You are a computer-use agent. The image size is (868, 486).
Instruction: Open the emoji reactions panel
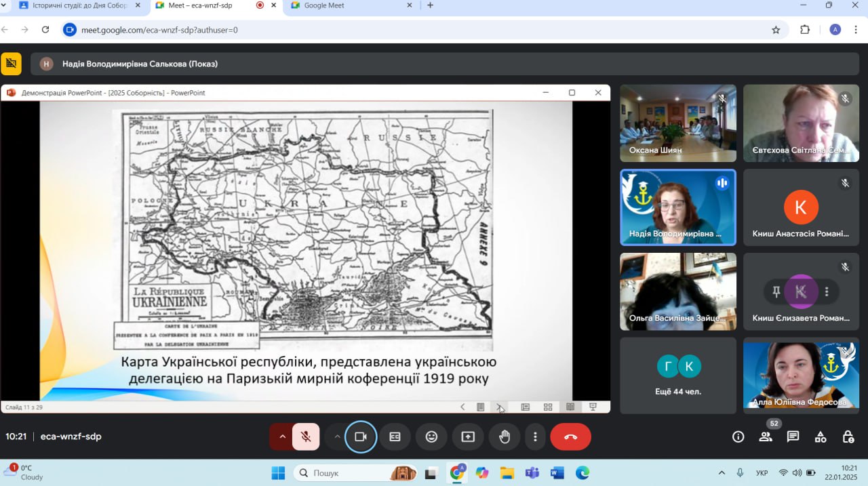431,437
